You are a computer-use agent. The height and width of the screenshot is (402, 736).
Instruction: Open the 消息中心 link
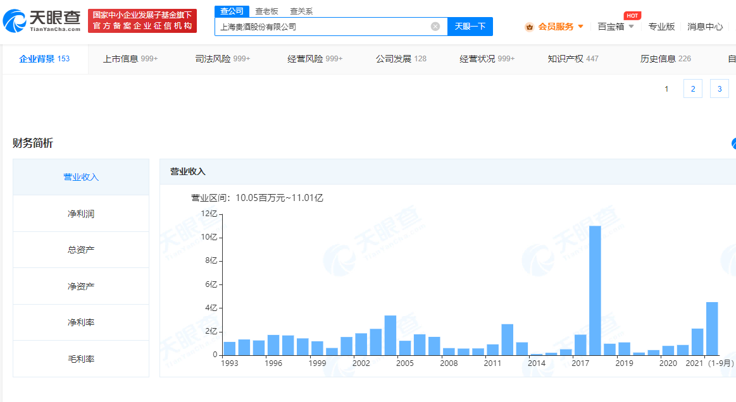tap(705, 27)
